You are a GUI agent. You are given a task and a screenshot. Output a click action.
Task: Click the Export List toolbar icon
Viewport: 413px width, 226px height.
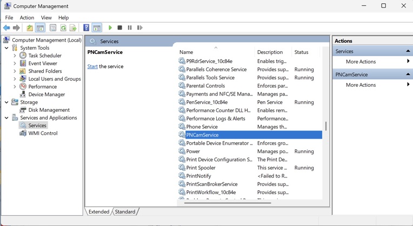coord(73,28)
